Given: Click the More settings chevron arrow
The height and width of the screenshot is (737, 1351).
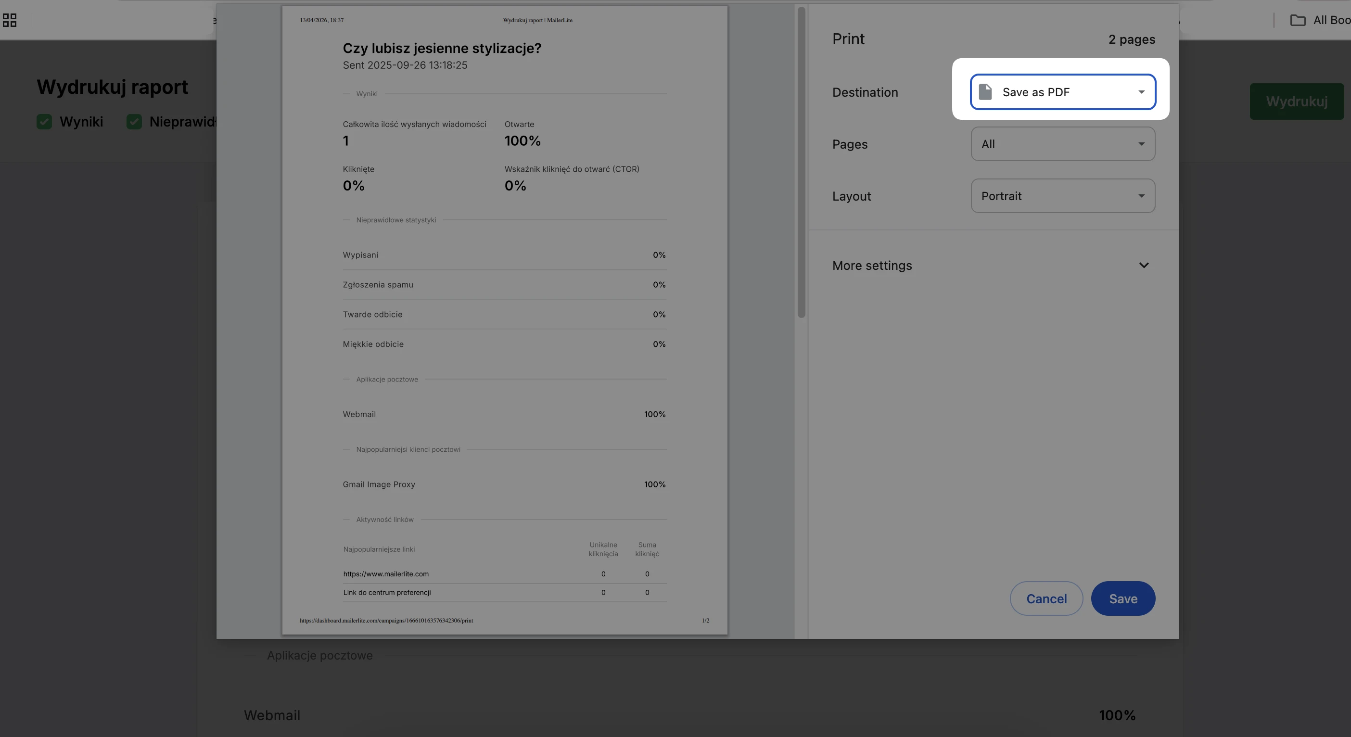Looking at the screenshot, I should tap(1144, 266).
